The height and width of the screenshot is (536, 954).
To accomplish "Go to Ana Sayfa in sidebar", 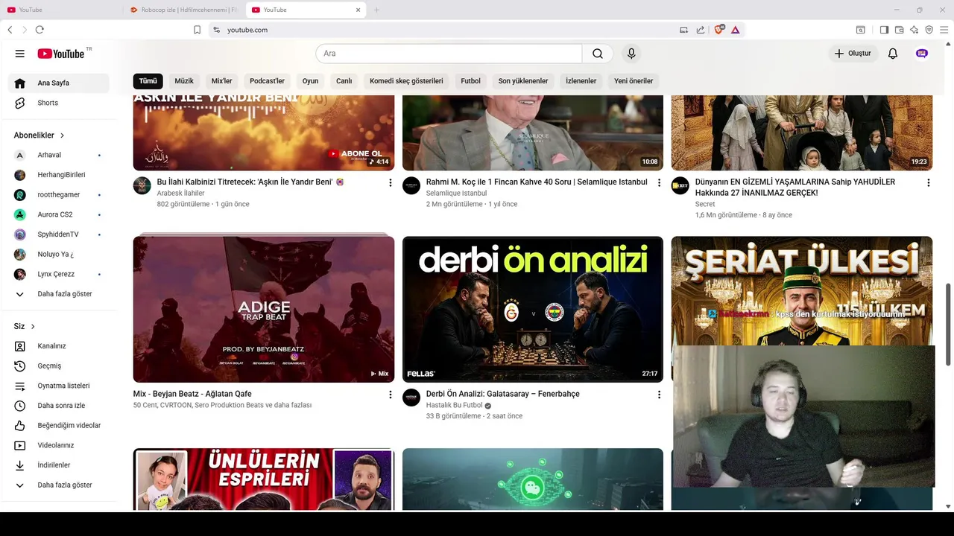I will (59, 83).
